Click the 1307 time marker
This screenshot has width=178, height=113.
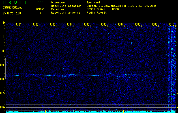tap(121, 25)
